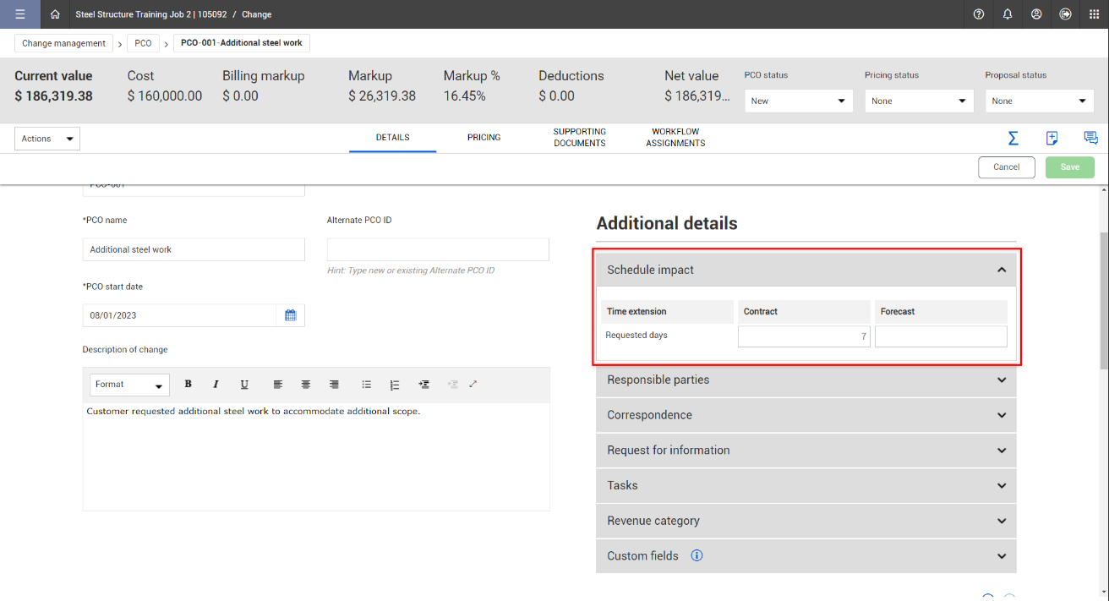
Task: Go to the home icon
Action: pos(55,14)
